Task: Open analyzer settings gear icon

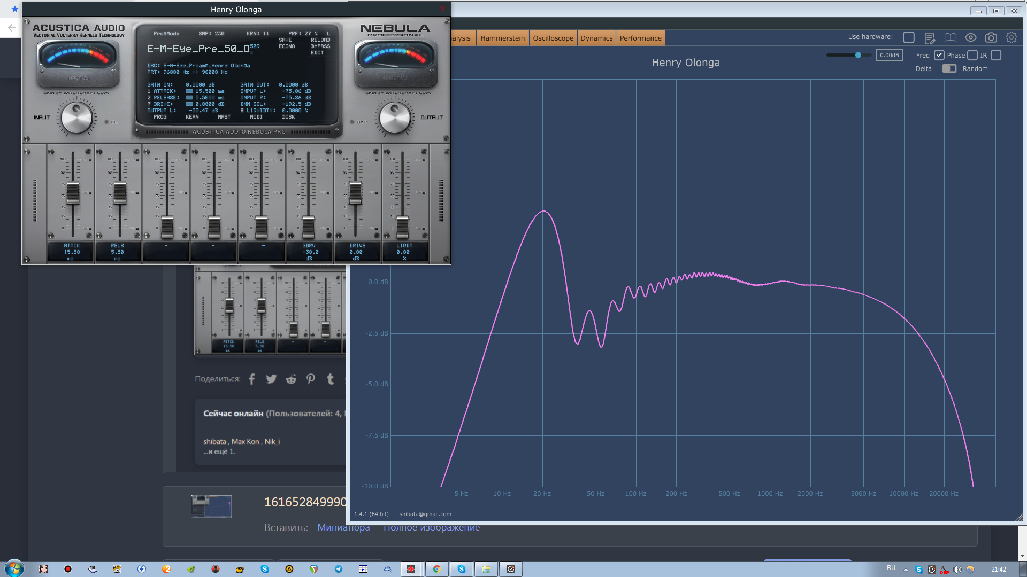Action: click(x=1011, y=37)
